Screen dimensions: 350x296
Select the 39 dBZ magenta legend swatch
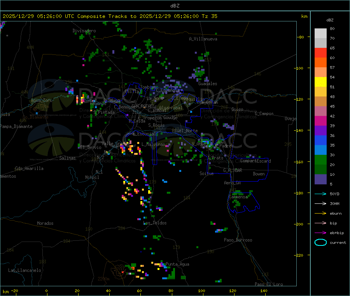pyautogui.click(x=320, y=121)
